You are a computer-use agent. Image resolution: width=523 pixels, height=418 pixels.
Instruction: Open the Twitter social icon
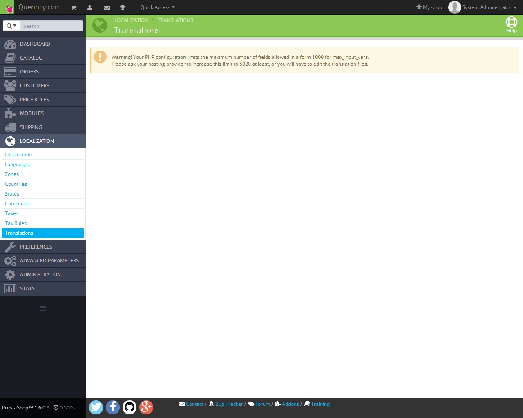[96, 407]
